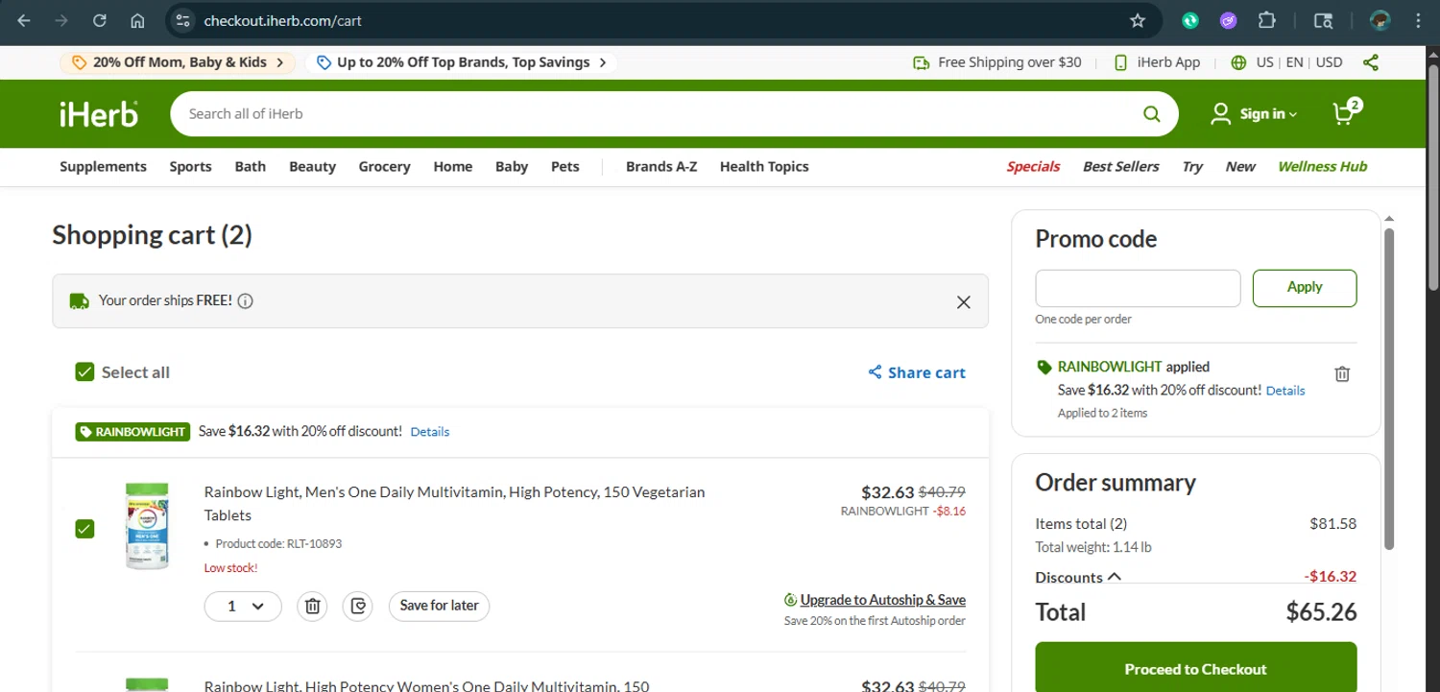Click the search magnifier icon
This screenshot has width=1440, height=692.
(1152, 114)
